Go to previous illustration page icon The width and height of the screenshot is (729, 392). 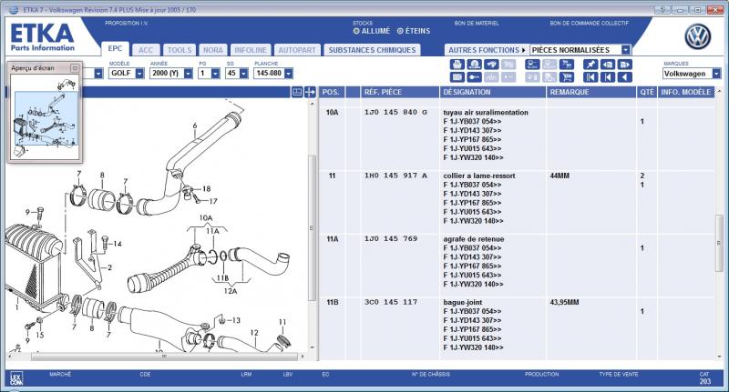click(608, 64)
